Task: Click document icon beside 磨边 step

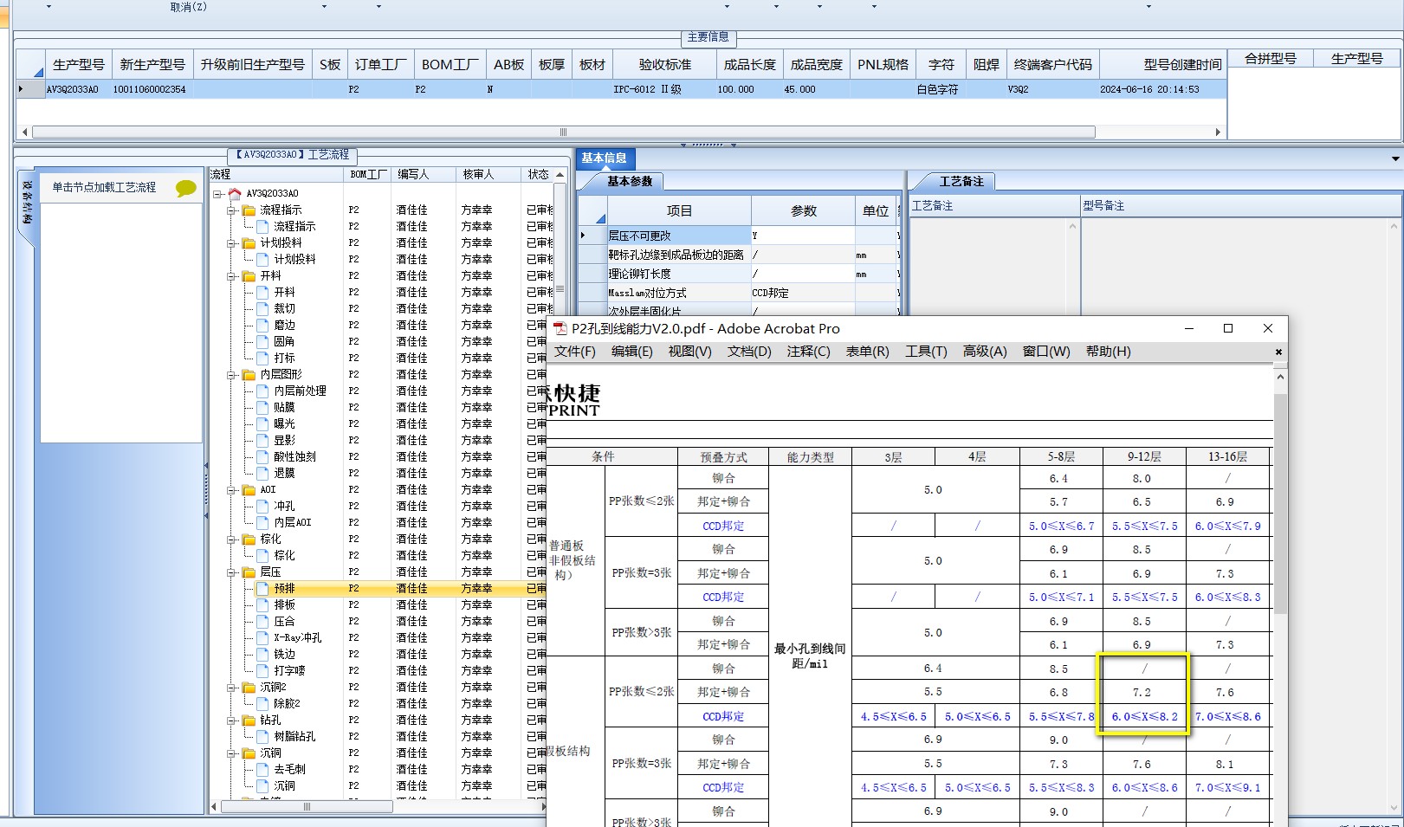Action: click(x=263, y=326)
